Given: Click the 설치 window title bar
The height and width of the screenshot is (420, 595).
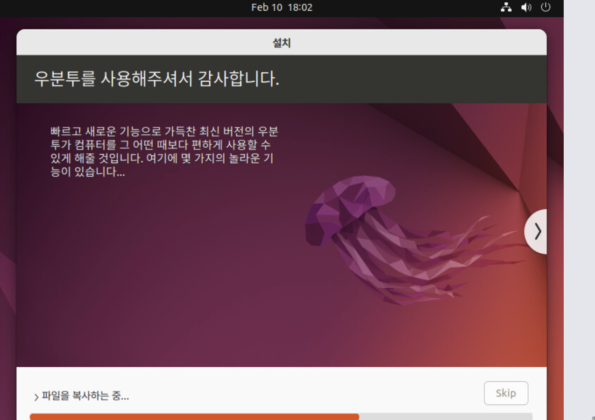Looking at the screenshot, I should [282, 43].
